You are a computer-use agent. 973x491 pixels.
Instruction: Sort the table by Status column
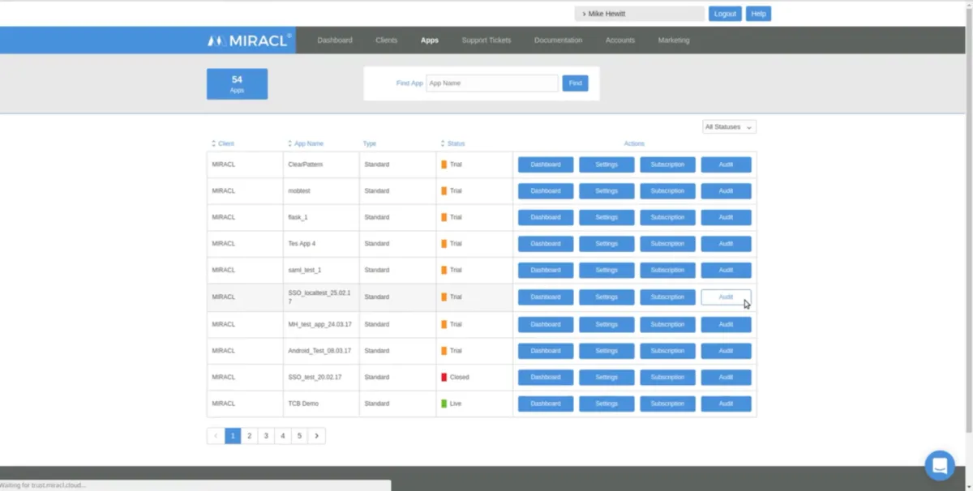pos(456,143)
